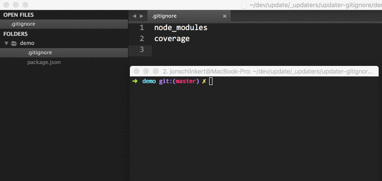
Task: Click the document proxy icon in editor title bar
Action: coord(244,5)
